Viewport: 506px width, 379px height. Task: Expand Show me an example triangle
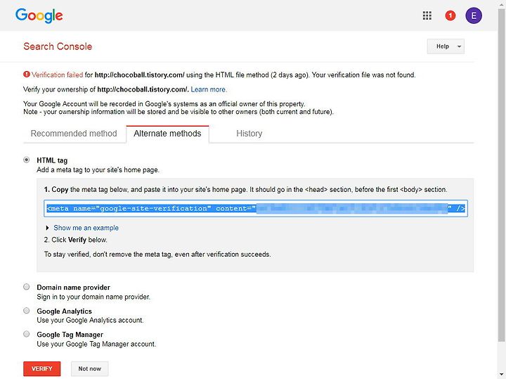(x=48, y=228)
